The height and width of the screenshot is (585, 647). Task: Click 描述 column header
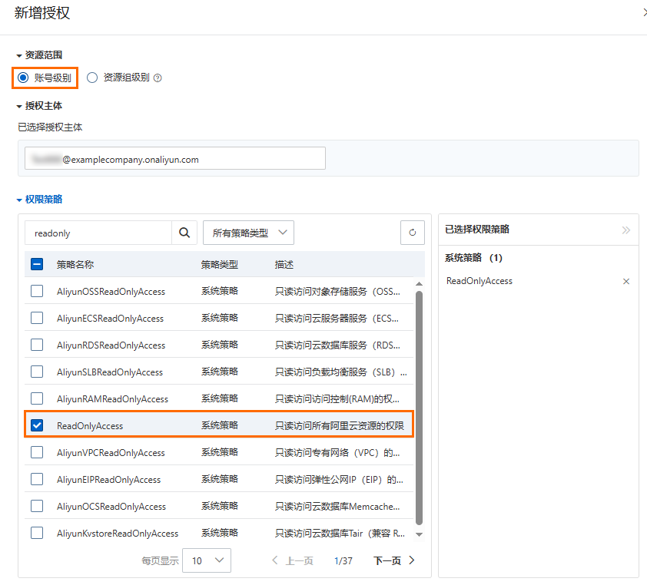pos(284,264)
